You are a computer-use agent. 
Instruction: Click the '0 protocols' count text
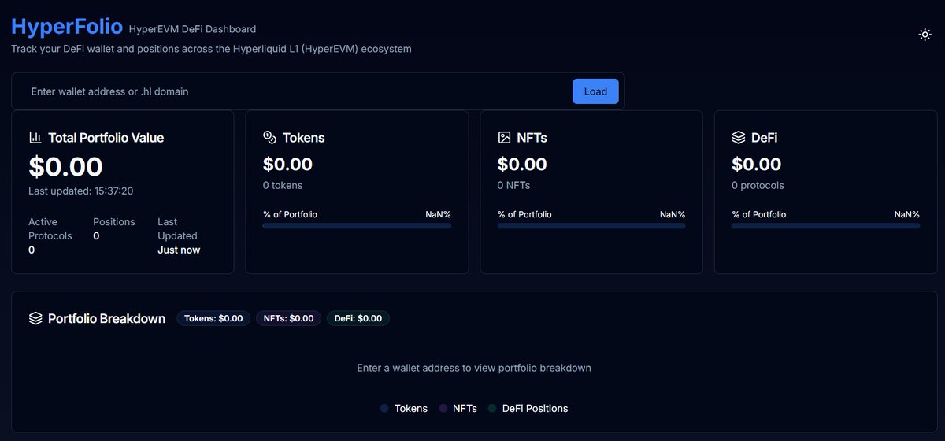758,186
